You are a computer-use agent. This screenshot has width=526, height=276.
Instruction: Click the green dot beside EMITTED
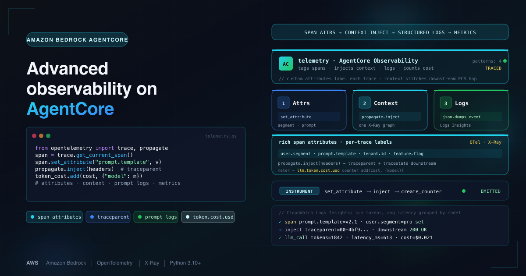pyautogui.click(x=464, y=191)
